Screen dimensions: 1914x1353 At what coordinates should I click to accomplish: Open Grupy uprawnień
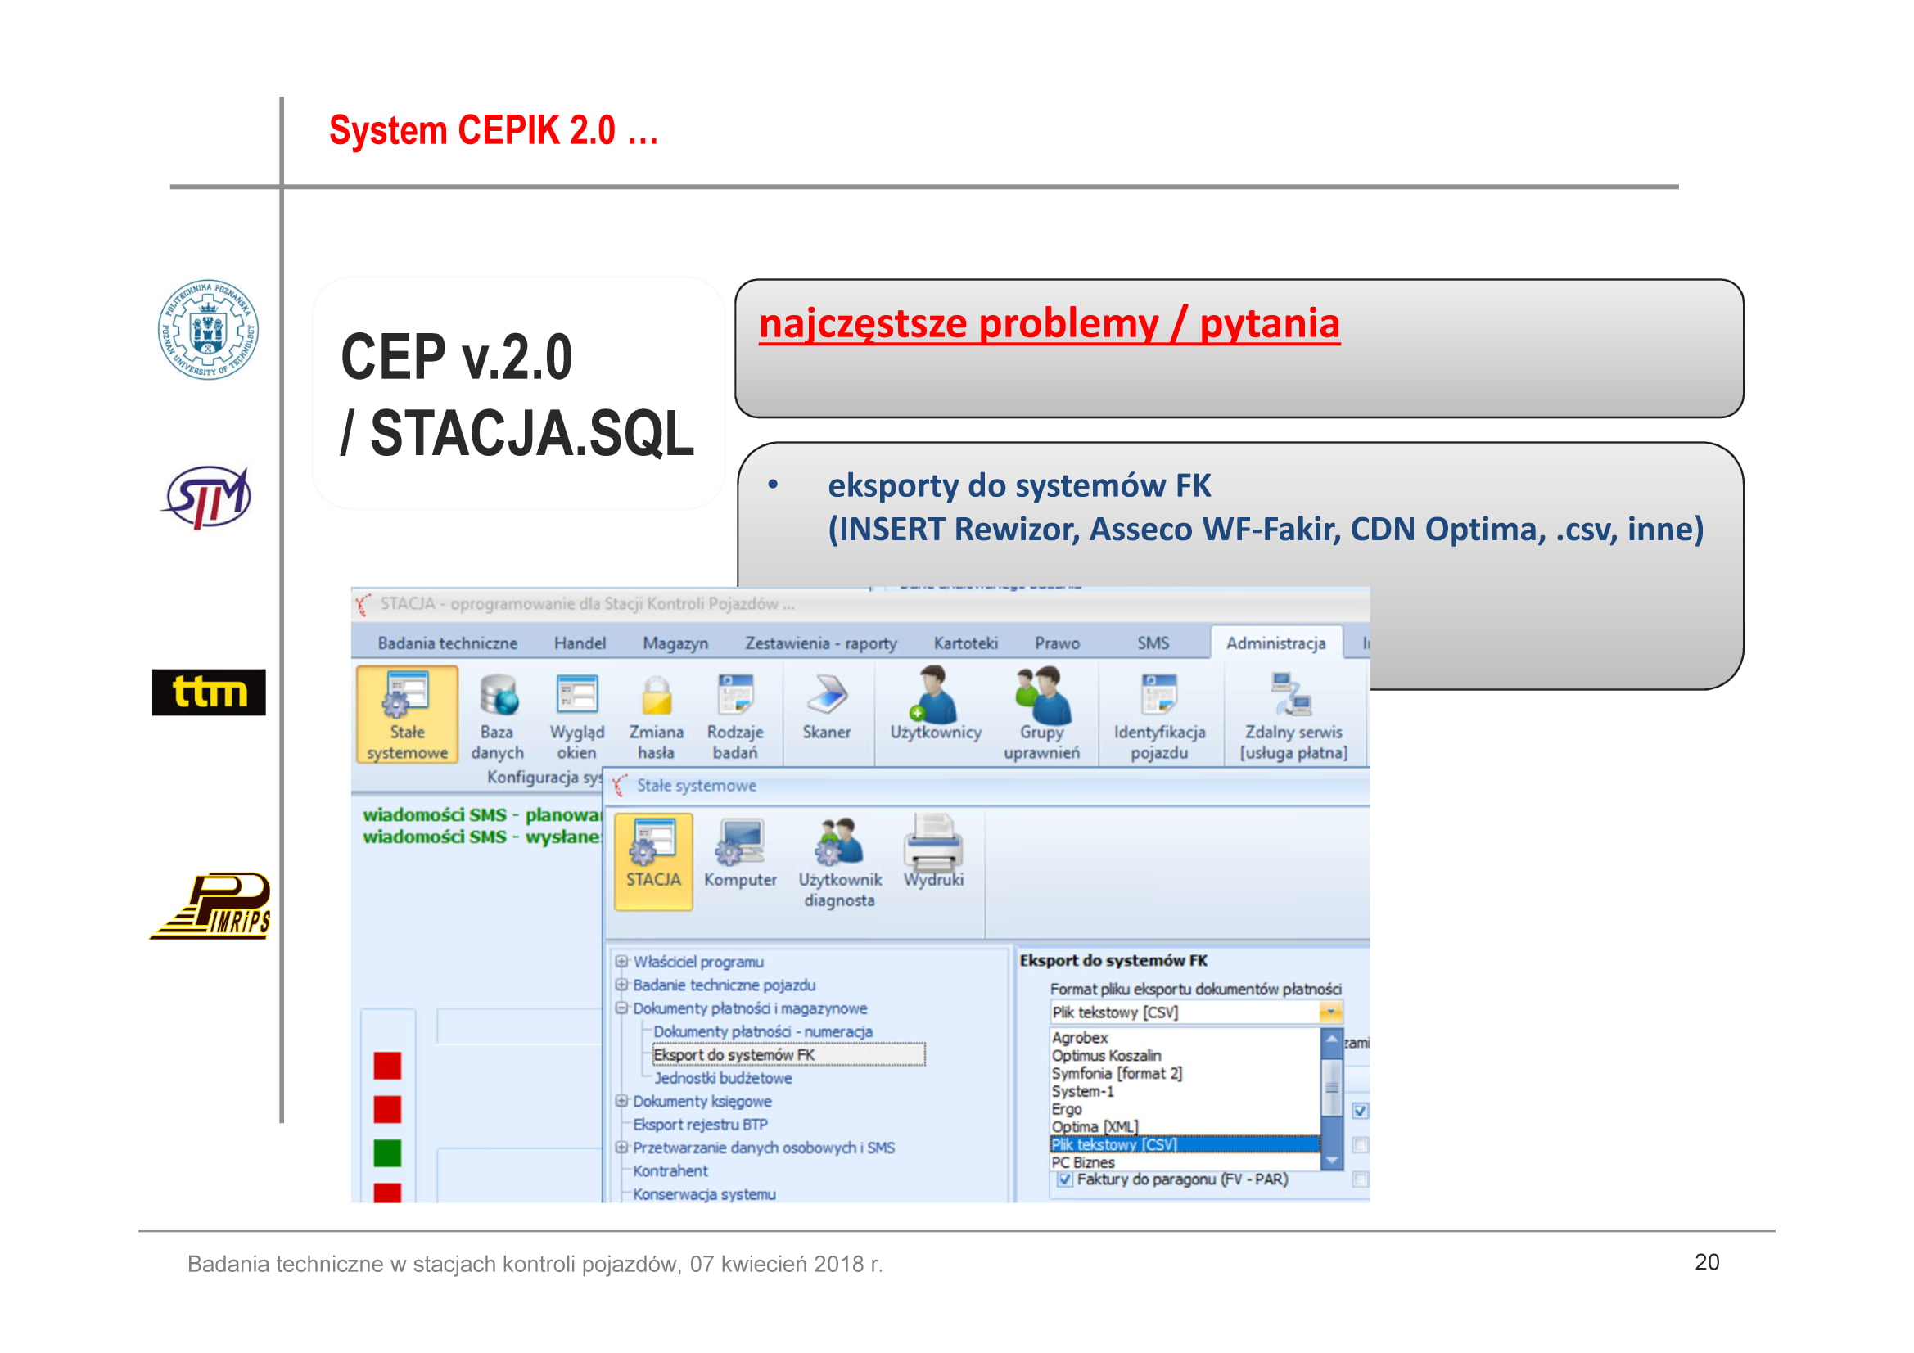[1041, 715]
